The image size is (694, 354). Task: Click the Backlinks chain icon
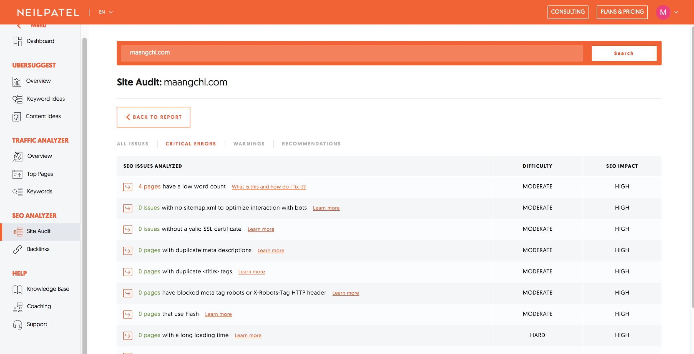point(17,249)
